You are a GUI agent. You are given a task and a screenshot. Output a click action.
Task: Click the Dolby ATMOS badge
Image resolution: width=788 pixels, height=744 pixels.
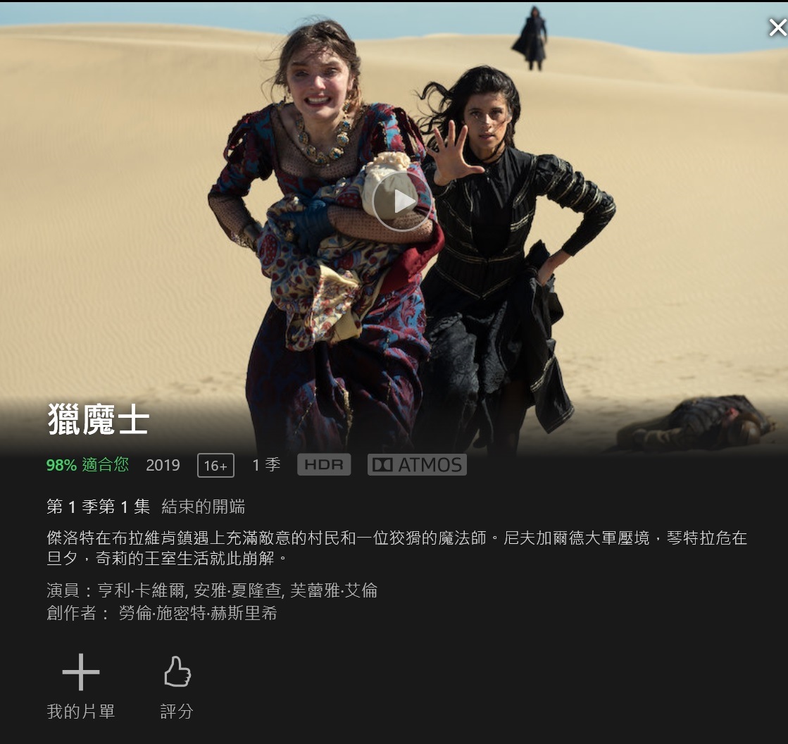click(417, 464)
